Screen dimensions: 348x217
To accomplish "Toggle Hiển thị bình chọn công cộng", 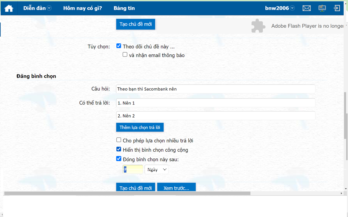I will coord(119,149).
